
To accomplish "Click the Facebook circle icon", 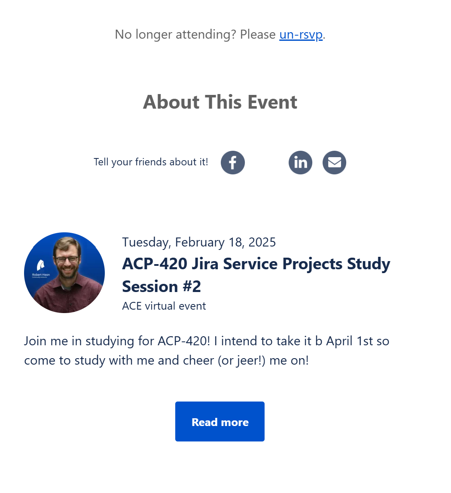I will click(232, 162).
